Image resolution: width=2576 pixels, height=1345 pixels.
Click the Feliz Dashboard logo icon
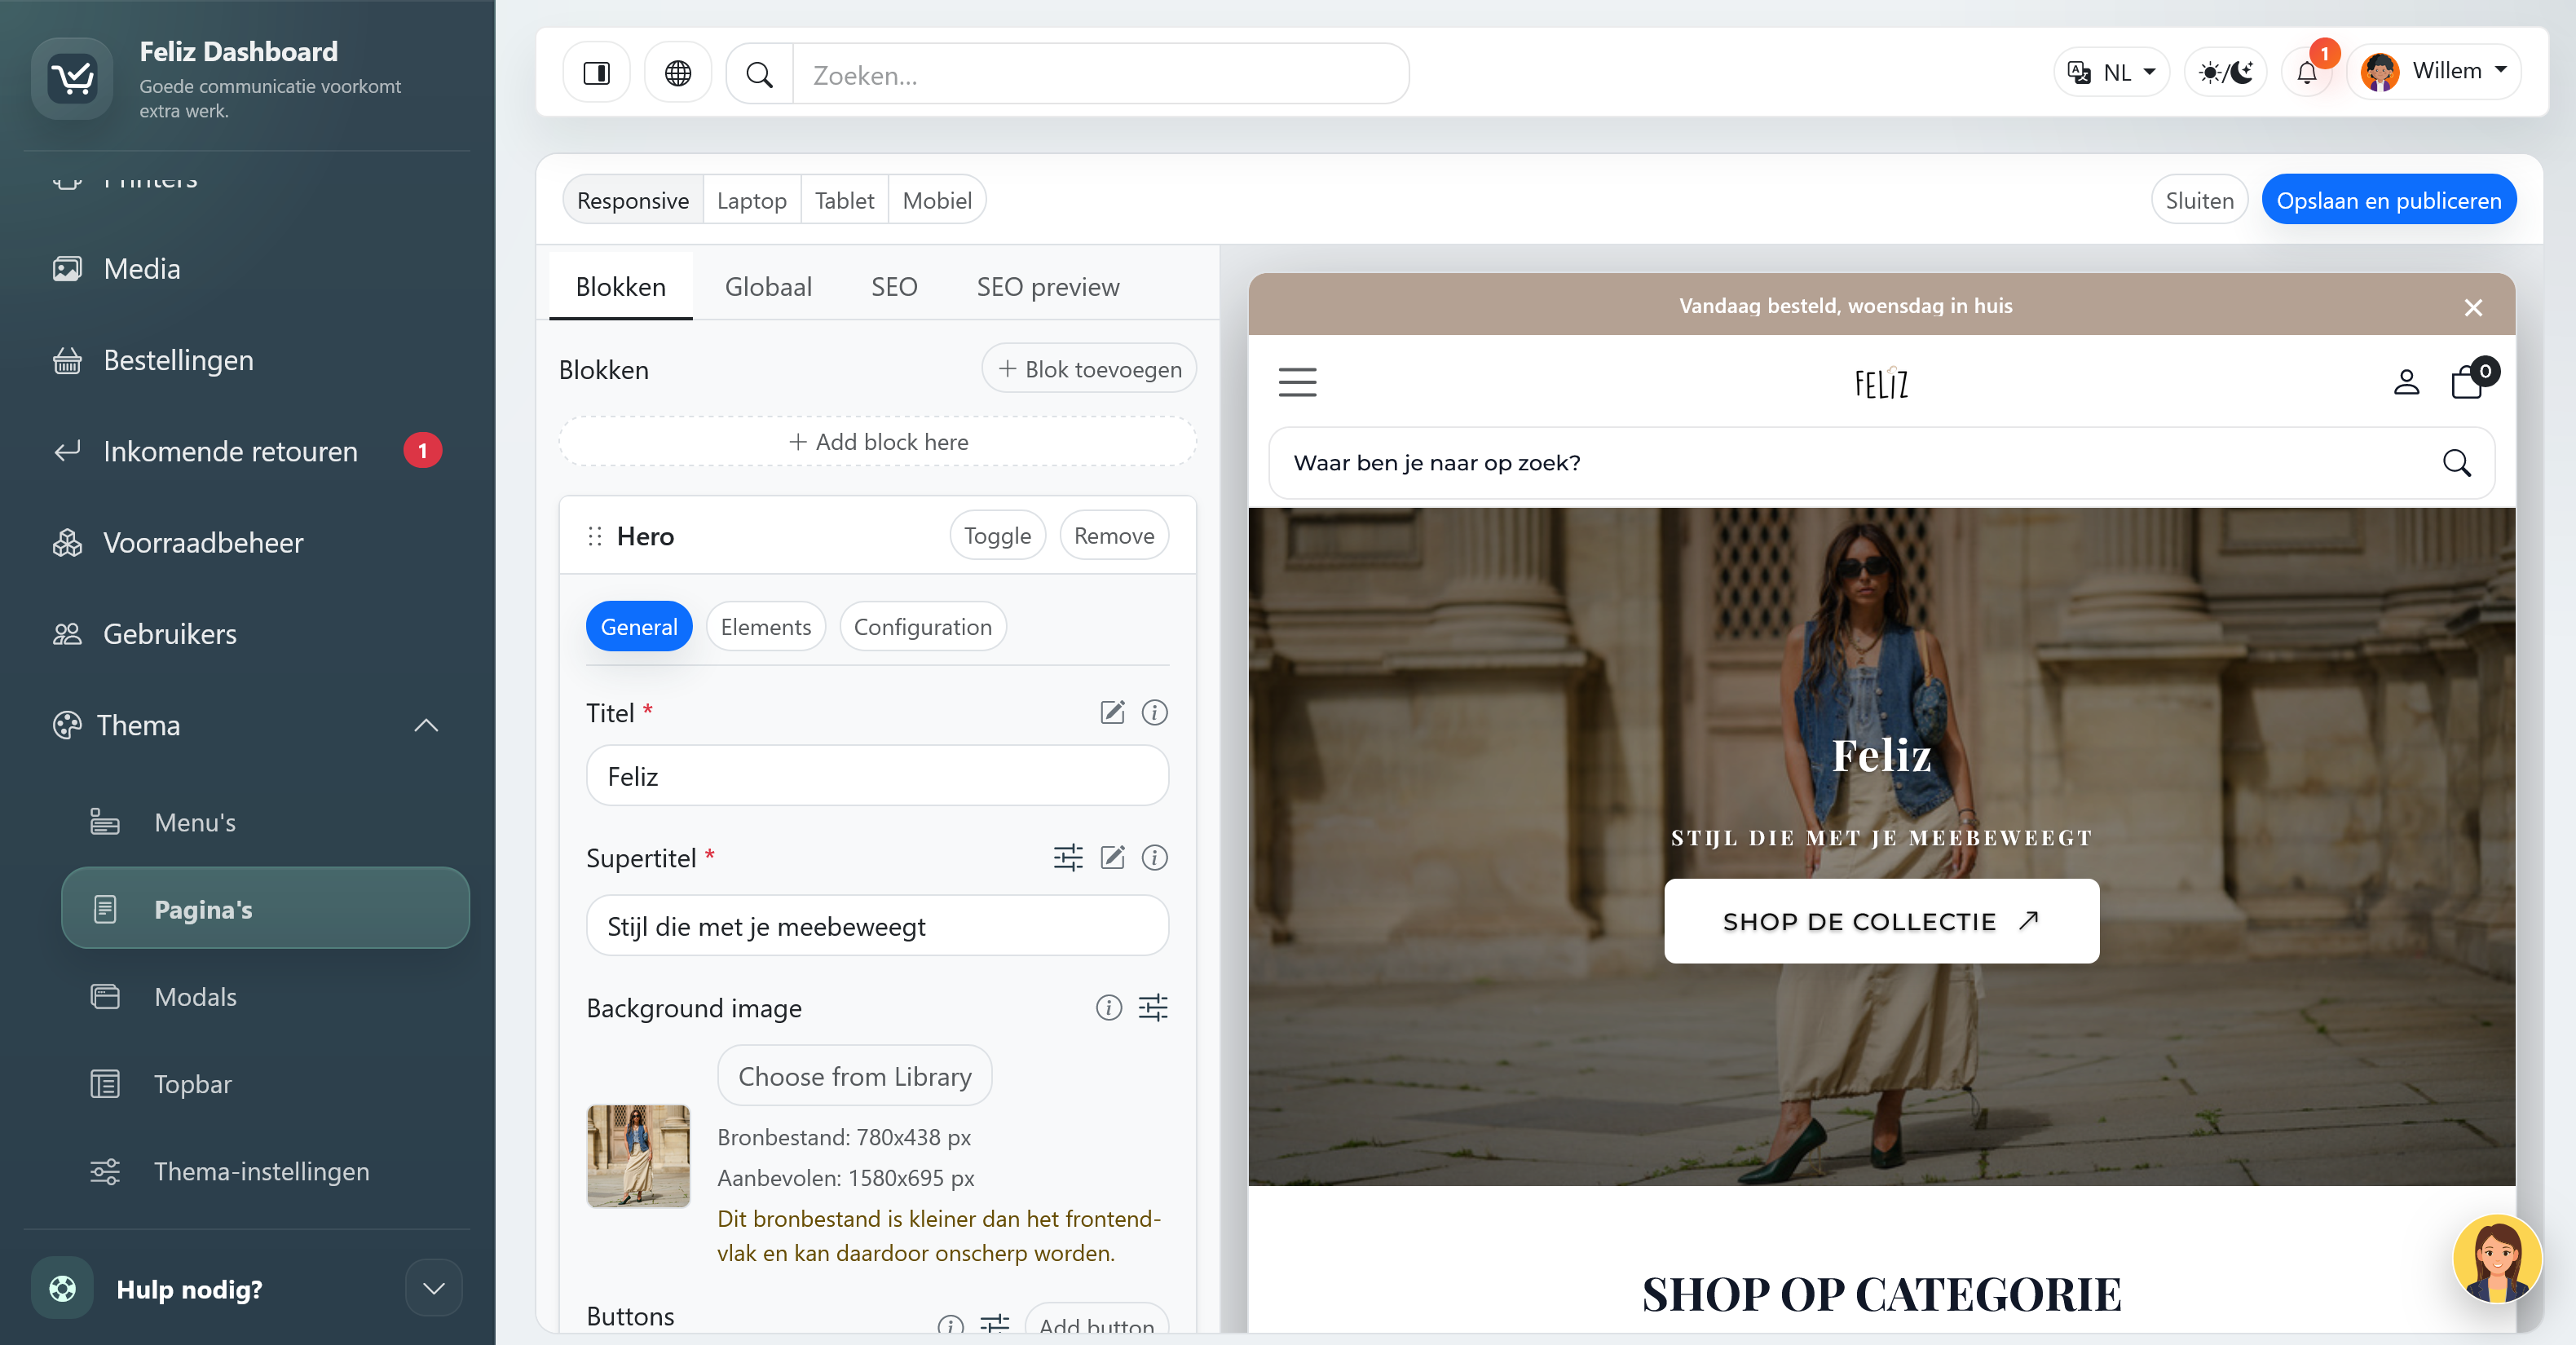click(x=72, y=78)
